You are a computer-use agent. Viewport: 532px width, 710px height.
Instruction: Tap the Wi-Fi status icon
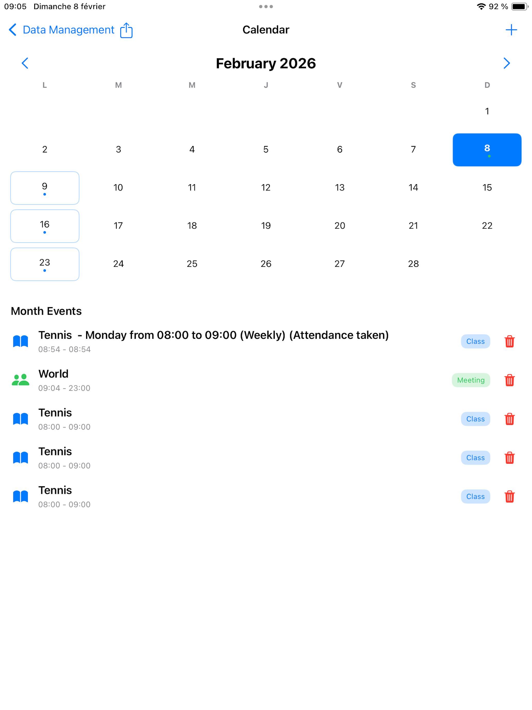pyautogui.click(x=481, y=6)
